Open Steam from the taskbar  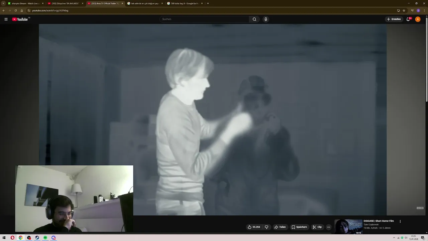[37, 238]
